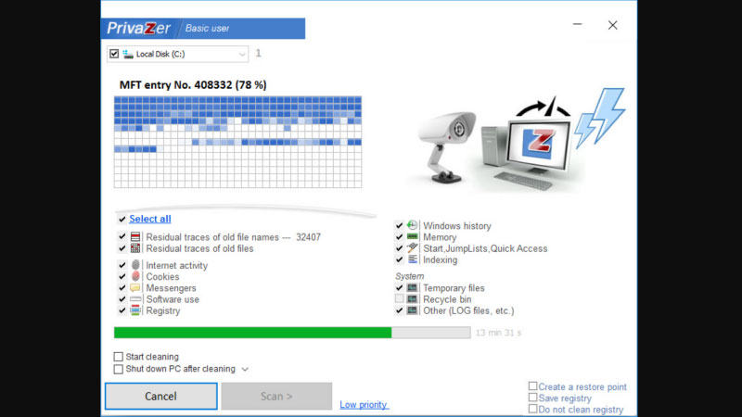The image size is (742, 417).
Task: Check Create a restore point option
Action: 532,386
